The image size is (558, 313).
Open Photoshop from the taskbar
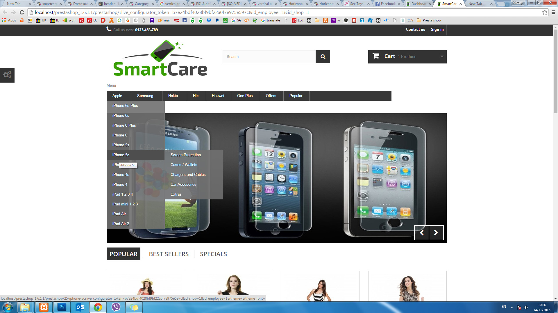pos(62,307)
